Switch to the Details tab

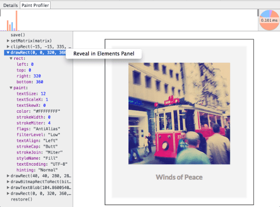[10, 5]
